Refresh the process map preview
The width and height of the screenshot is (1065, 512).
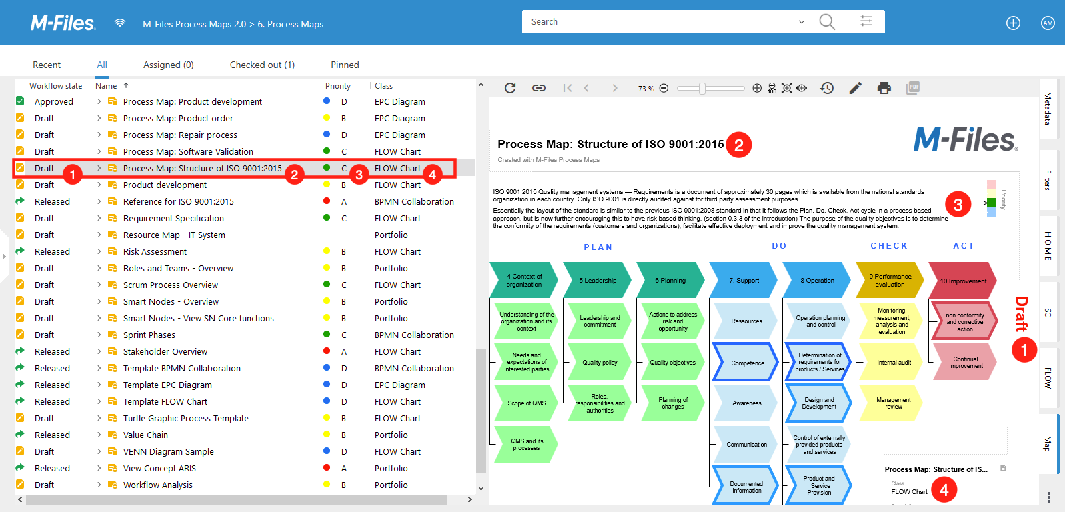coord(510,88)
